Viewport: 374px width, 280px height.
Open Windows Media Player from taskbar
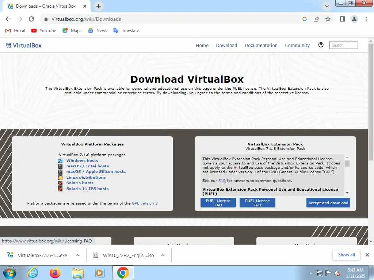100,273
